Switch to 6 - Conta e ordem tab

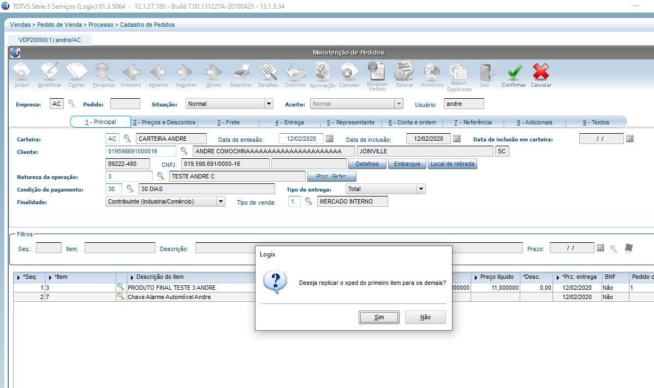coord(412,122)
